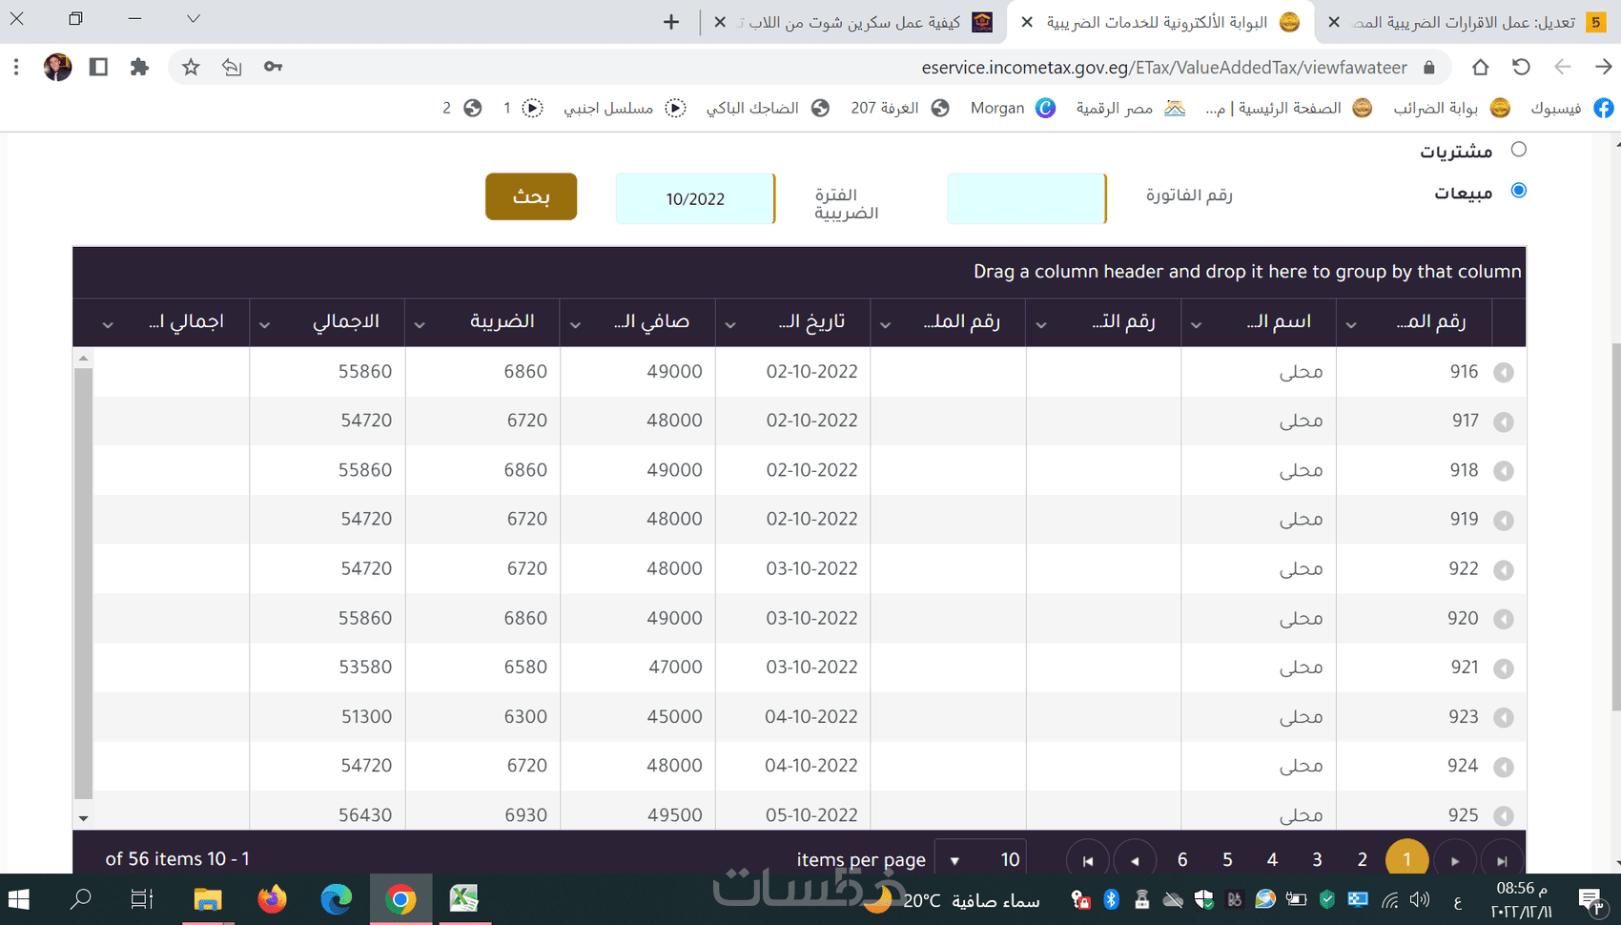
Task: Open a new browser tab
Action: point(671,22)
